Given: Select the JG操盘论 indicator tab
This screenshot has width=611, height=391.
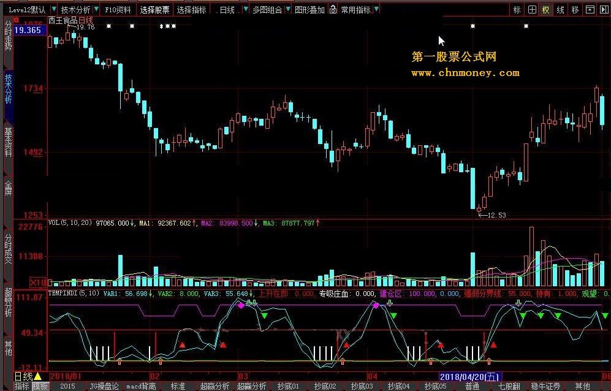Looking at the screenshot, I should click(x=104, y=386).
